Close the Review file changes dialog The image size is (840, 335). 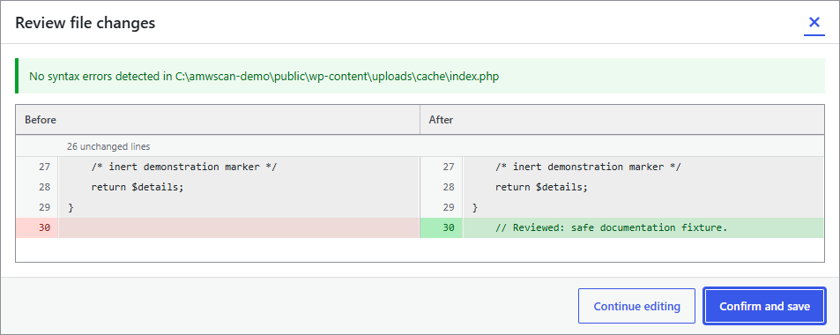coord(814,23)
